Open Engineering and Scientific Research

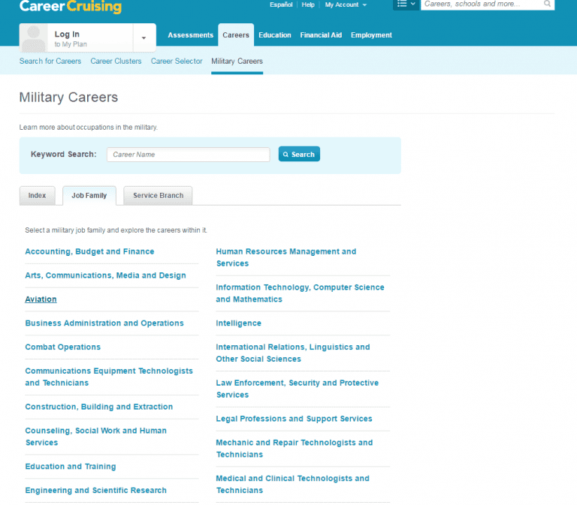(x=95, y=490)
